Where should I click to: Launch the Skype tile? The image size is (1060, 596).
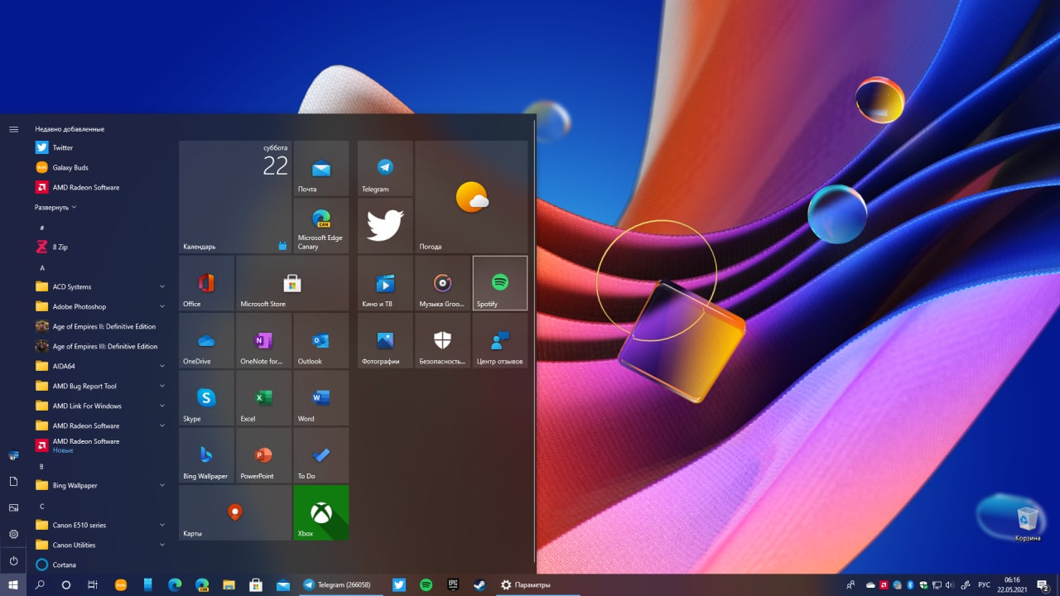coord(206,398)
